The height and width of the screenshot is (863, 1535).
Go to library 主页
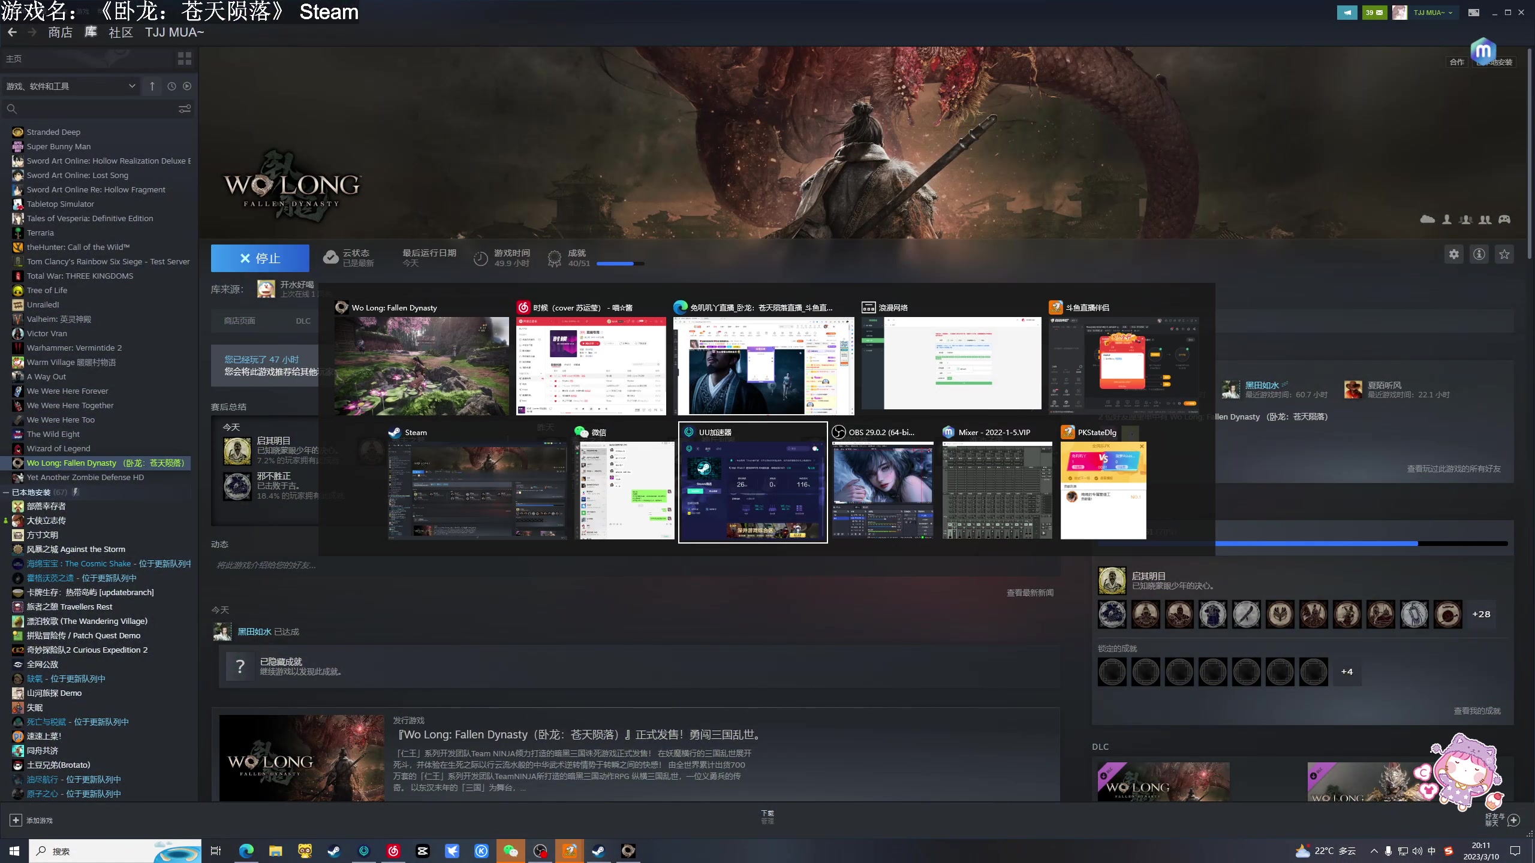(14, 59)
